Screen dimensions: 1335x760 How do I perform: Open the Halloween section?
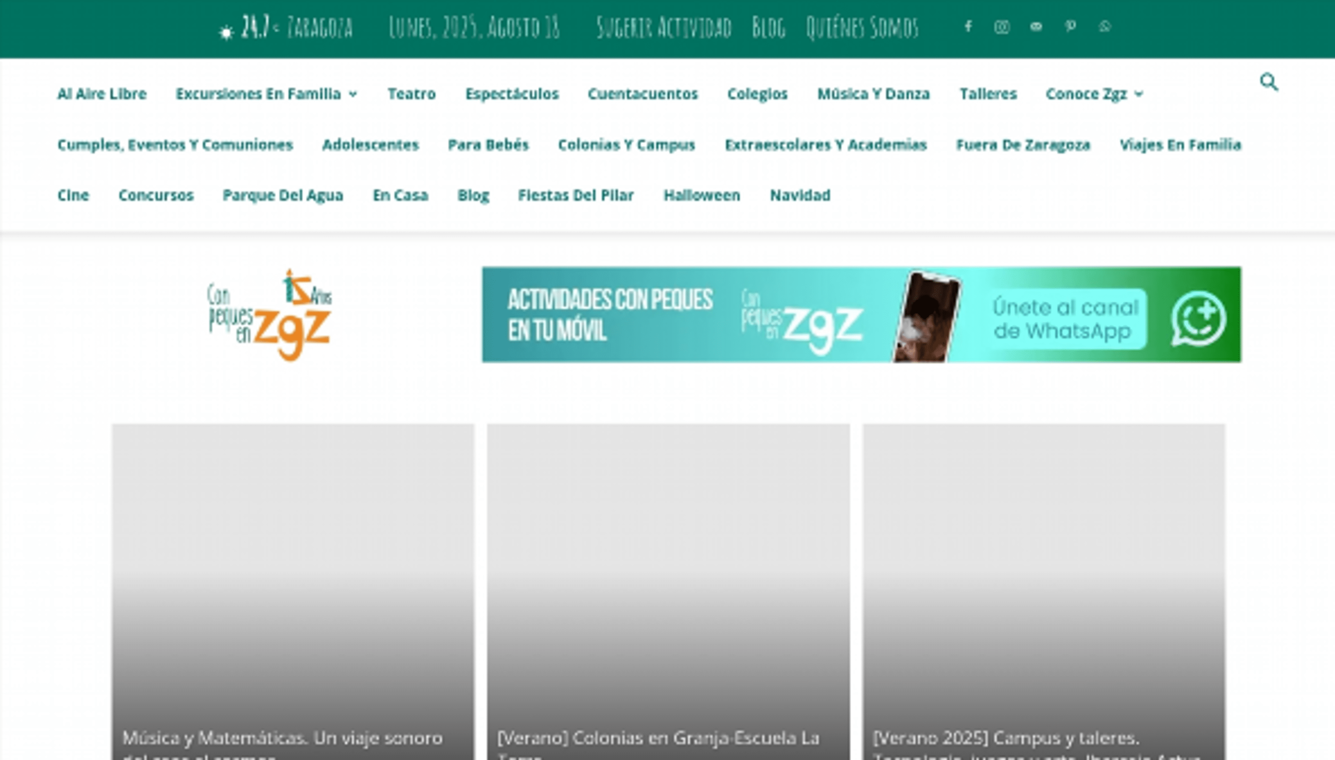coord(703,195)
